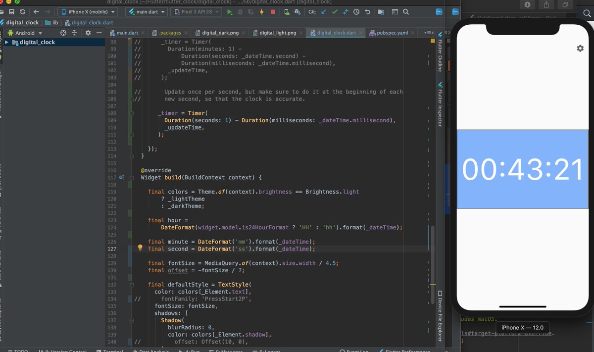Run main.dart with the green play icon
This screenshot has height=352, width=594.
pos(229,11)
